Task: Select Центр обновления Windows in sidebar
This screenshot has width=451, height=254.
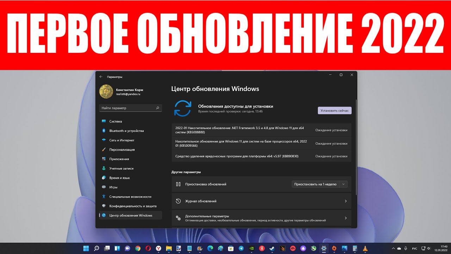Action: (131, 215)
